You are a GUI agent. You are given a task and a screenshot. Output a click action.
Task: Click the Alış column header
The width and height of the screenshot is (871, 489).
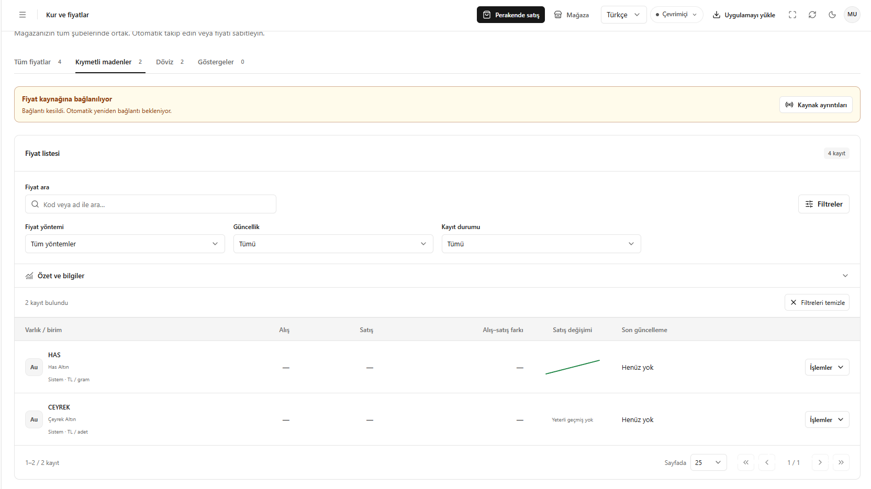click(x=284, y=330)
